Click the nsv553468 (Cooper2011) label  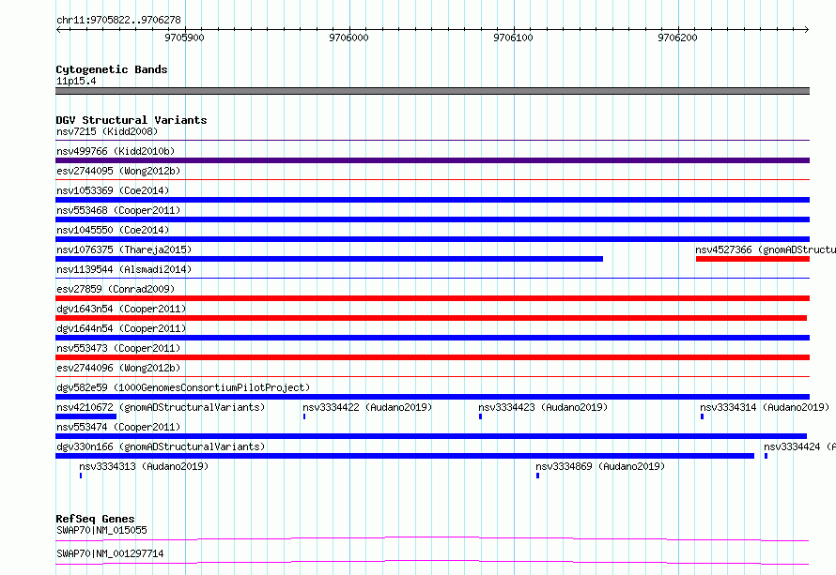[x=118, y=210]
